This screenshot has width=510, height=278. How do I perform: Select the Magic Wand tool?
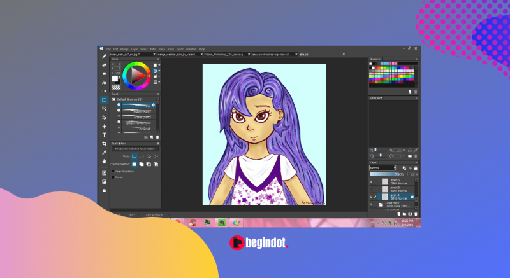pos(104,109)
